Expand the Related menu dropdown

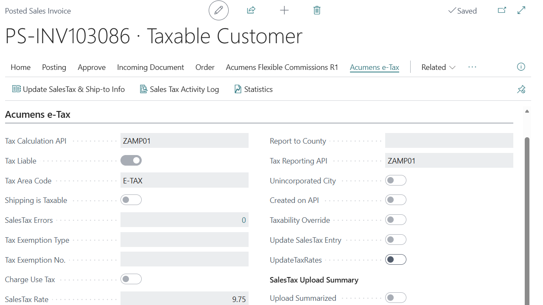coord(438,67)
